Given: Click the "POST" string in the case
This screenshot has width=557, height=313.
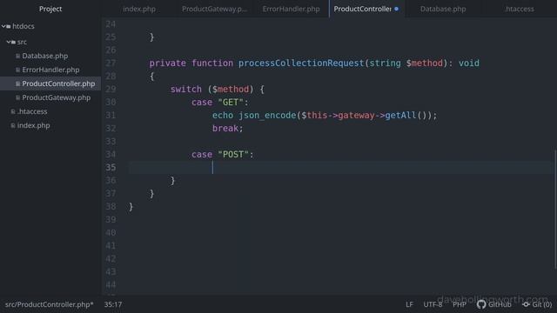Looking at the screenshot, I should (233, 155).
